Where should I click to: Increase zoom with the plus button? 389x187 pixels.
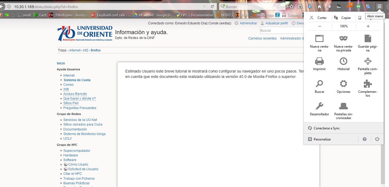368,26
